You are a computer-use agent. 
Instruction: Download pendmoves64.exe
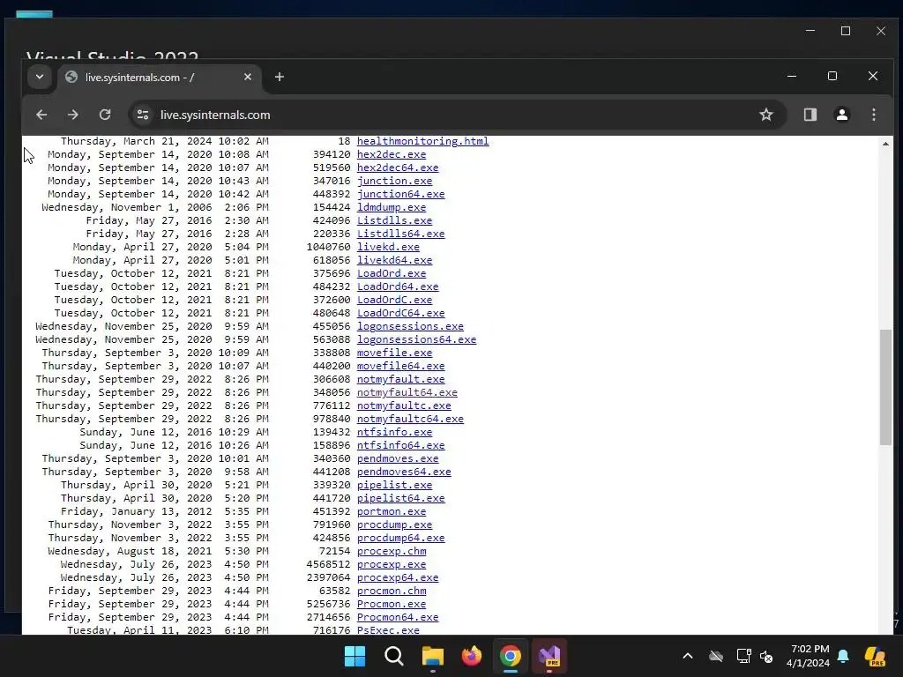tap(404, 472)
